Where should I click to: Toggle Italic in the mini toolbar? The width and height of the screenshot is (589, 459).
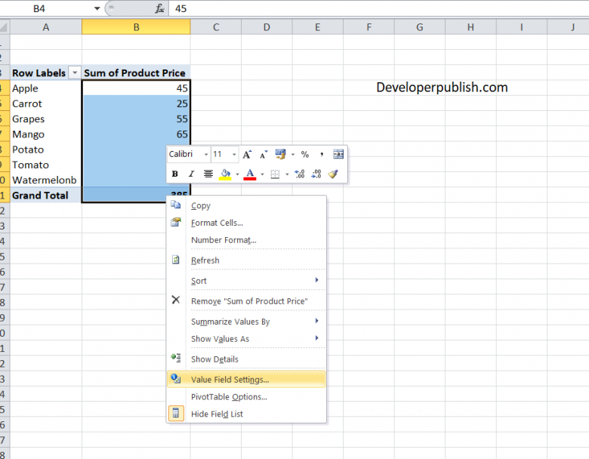click(191, 174)
